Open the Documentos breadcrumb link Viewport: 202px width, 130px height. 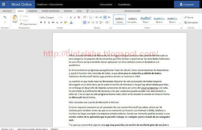(x=56, y=4)
